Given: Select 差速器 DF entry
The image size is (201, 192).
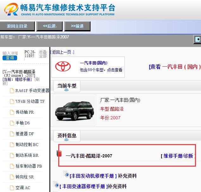Looking at the screenshot, I should click(x=25, y=134).
